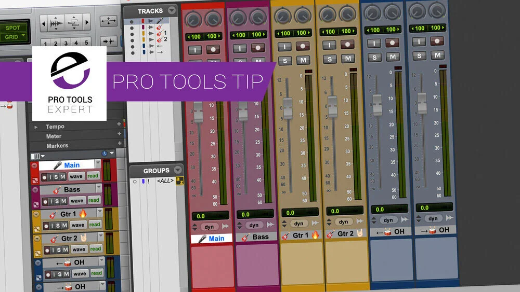Click the Main channel left pan knob
Viewport: 520px width, 292px height.
point(193,20)
